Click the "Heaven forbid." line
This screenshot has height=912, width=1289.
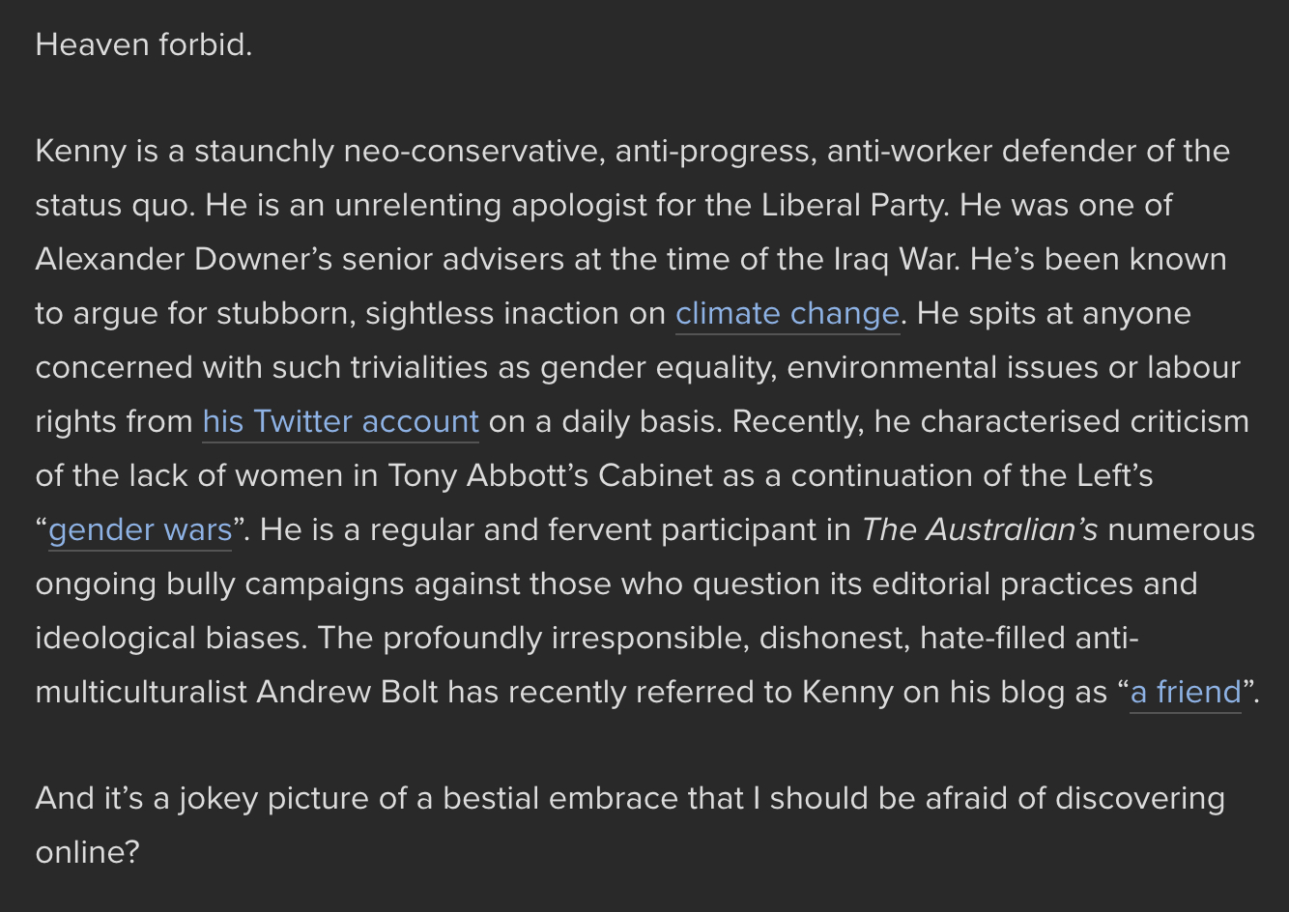(143, 45)
